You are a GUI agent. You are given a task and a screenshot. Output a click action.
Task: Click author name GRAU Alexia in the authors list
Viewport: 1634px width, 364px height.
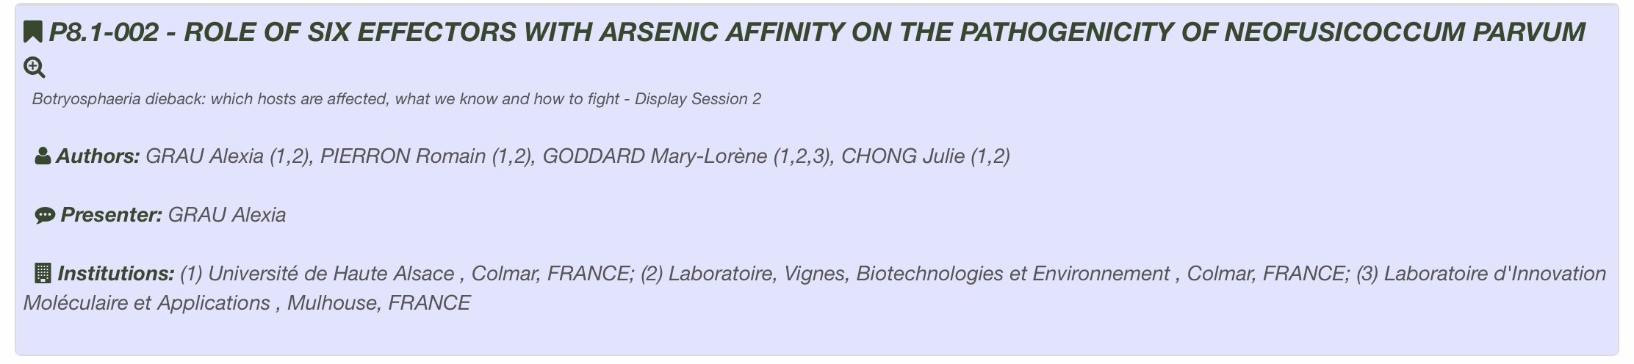coord(228,156)
